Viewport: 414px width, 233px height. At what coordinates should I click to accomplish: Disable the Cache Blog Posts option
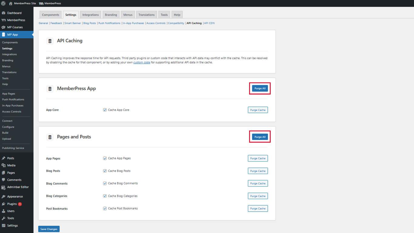[105, 171]
